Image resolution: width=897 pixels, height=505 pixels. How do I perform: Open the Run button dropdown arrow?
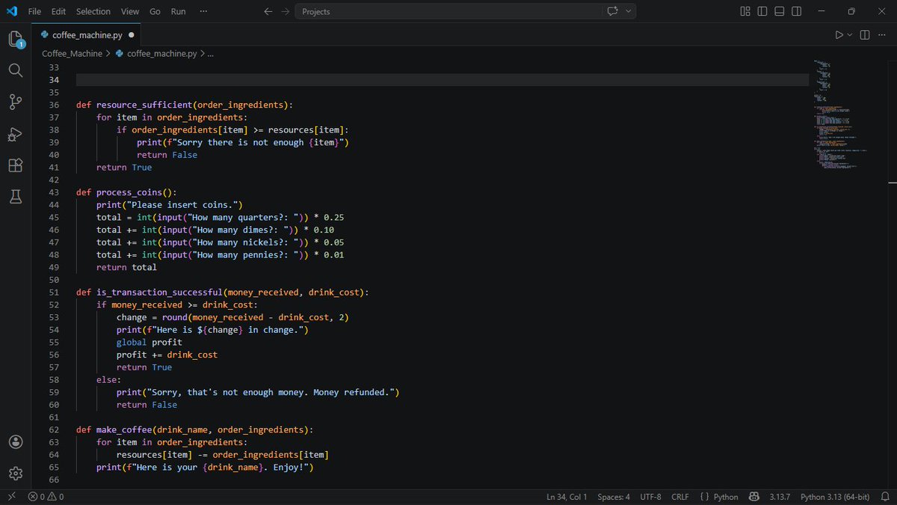(x=850, y=34)
